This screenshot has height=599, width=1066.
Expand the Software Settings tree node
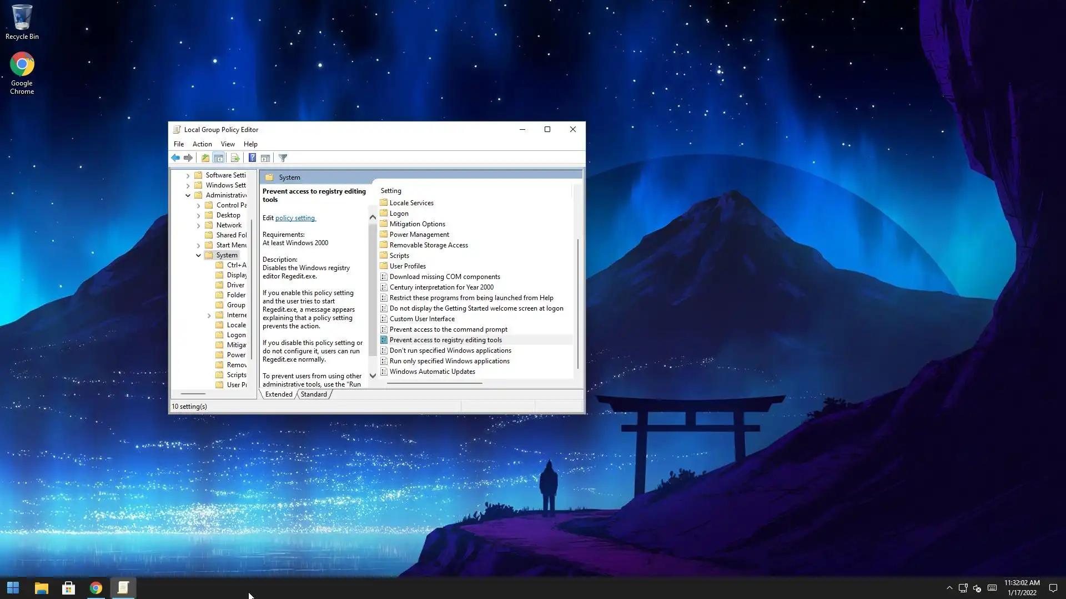(188, 175)
